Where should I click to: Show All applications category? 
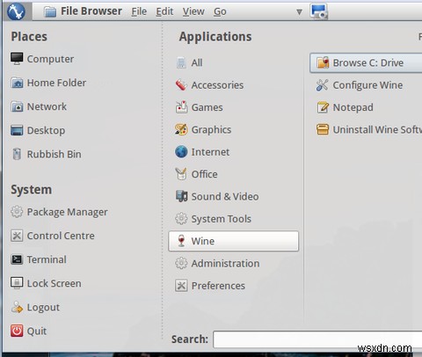click(x=234, y=62)
